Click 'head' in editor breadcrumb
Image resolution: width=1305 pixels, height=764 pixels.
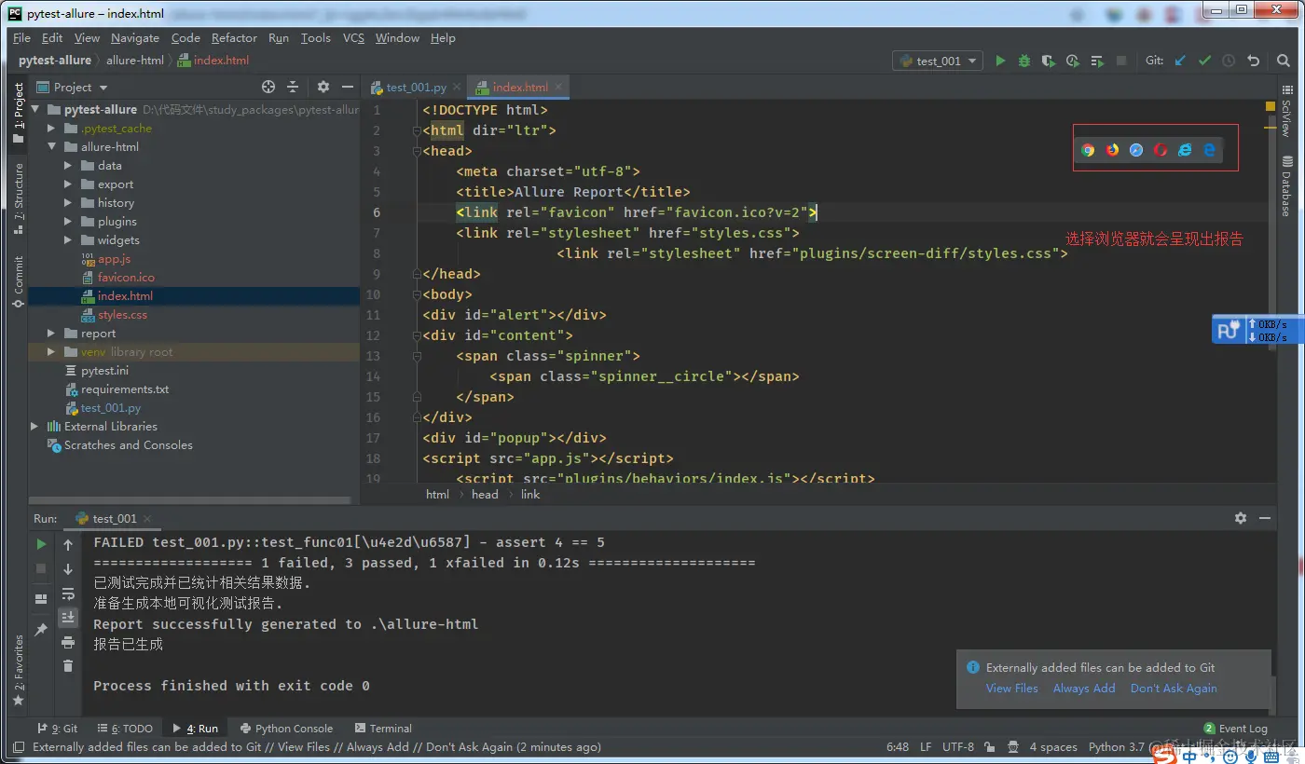point(485,495)
